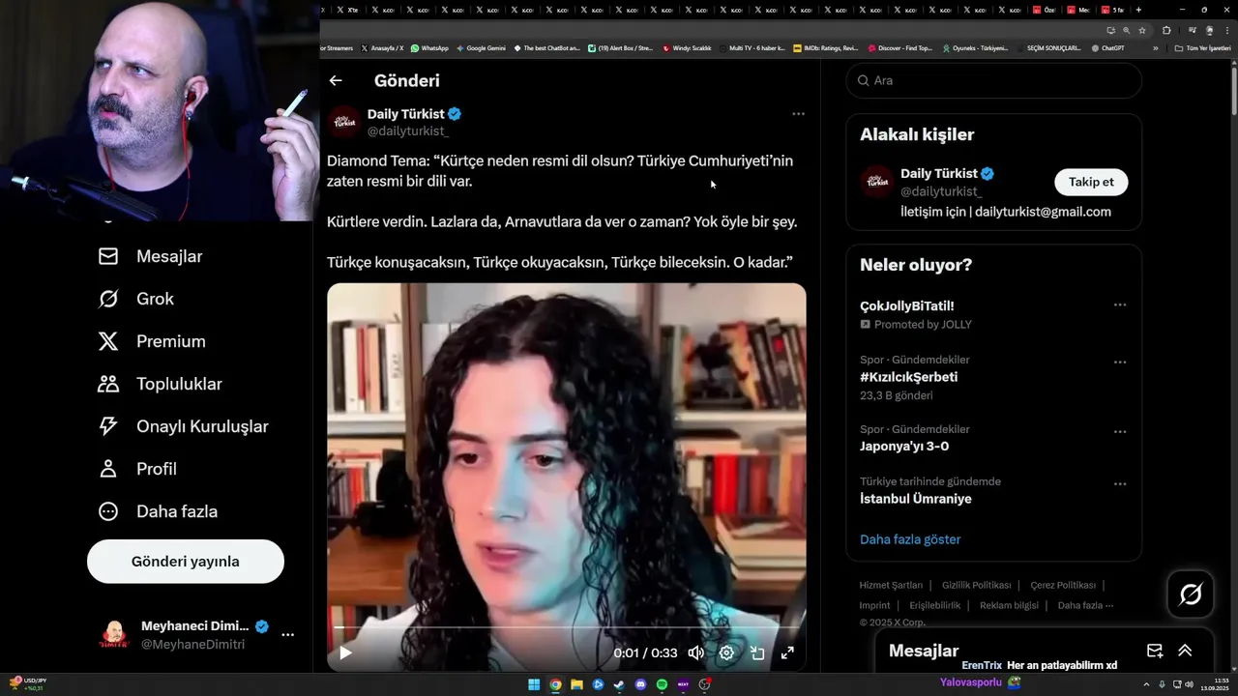
Task: Expand footer Daha fazla options
Action: (1085, 605)
